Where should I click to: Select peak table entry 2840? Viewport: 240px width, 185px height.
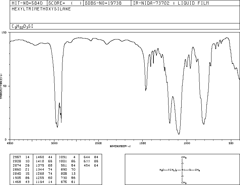pyautogui.click(x=17, y=174)
